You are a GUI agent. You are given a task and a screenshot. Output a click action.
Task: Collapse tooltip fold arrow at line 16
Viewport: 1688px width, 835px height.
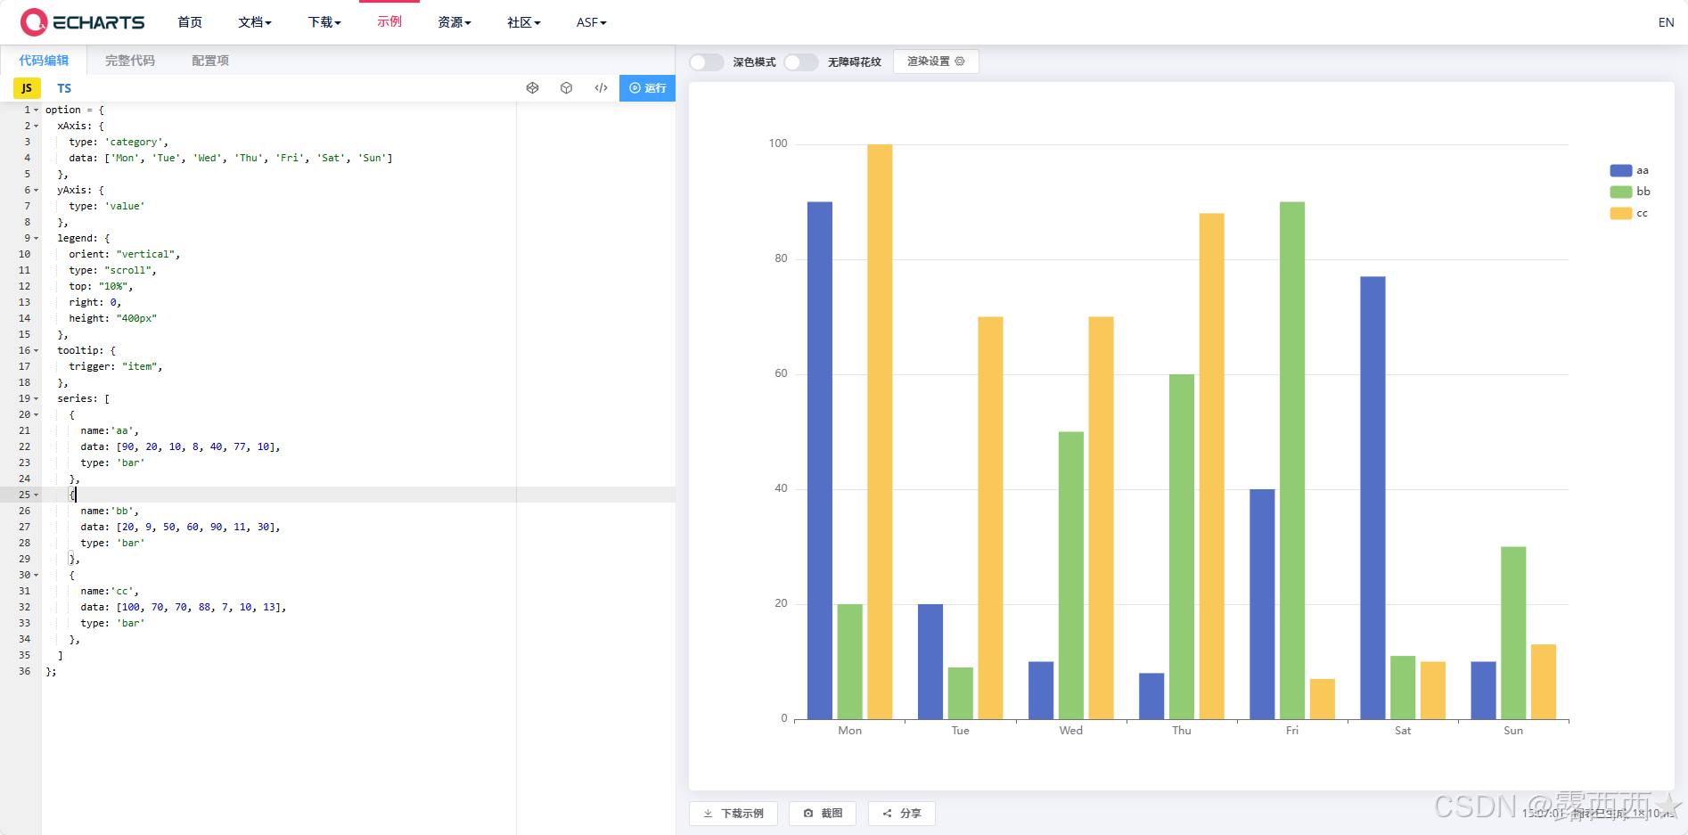[37, 351]
